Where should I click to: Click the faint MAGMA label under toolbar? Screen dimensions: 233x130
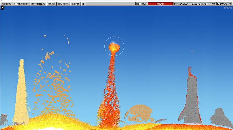tap(228, 8)
